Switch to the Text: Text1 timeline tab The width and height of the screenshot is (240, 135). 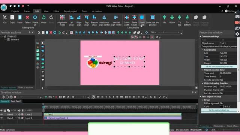[16, 101]
